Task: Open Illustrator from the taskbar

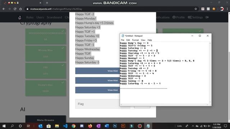Action: click(x=123, y=126)
